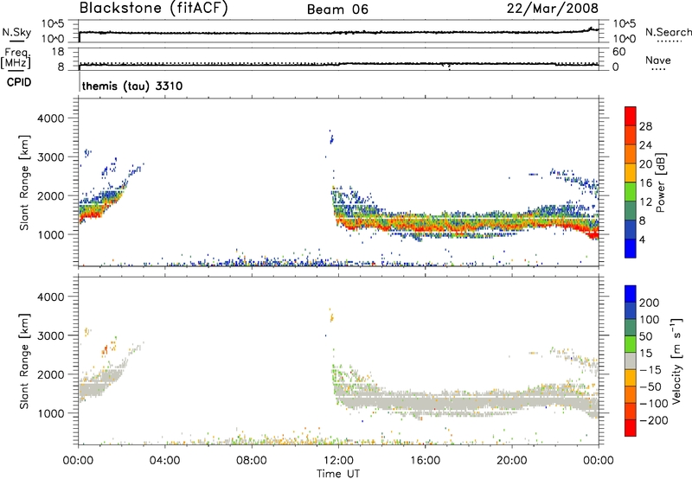The height and width of the screenshot is (479, 692).
Task: Click the '20:00' time axis tick
Action: point(512,461)
